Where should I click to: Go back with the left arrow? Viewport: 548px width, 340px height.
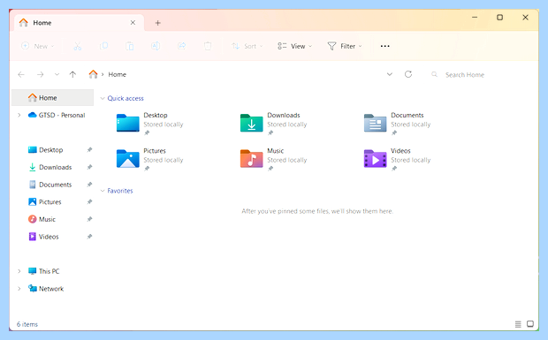pos(21,74)
